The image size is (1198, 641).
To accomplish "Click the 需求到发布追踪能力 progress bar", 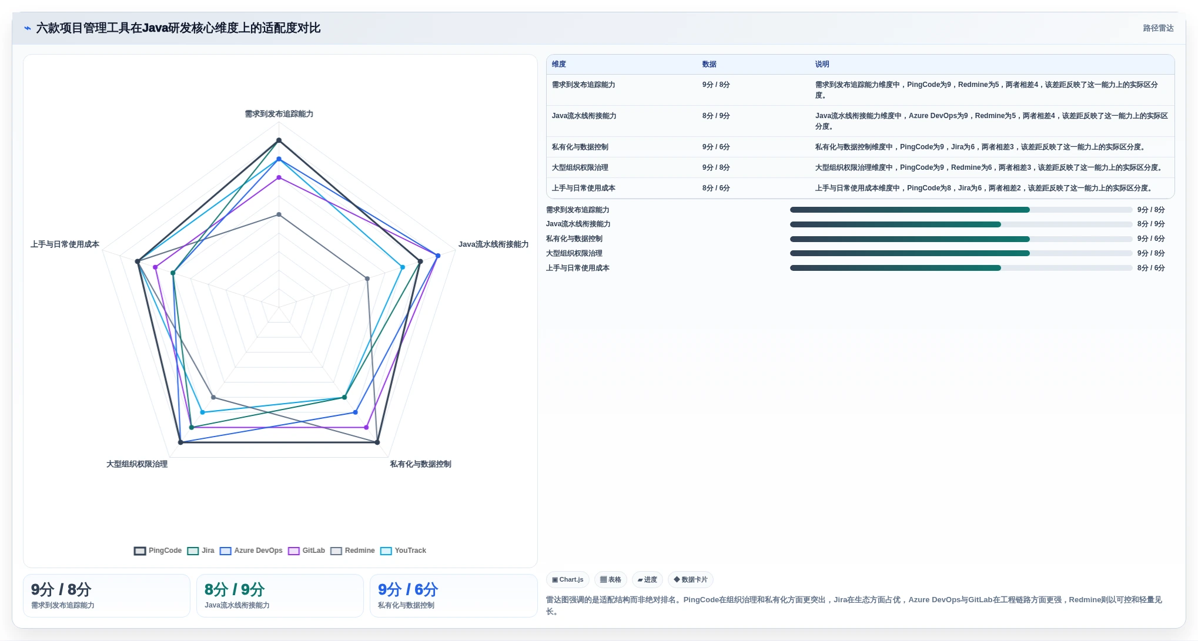I will (961, 210).
